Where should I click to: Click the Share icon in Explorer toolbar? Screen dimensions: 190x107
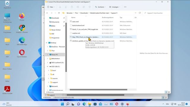(x=84, y=7)
